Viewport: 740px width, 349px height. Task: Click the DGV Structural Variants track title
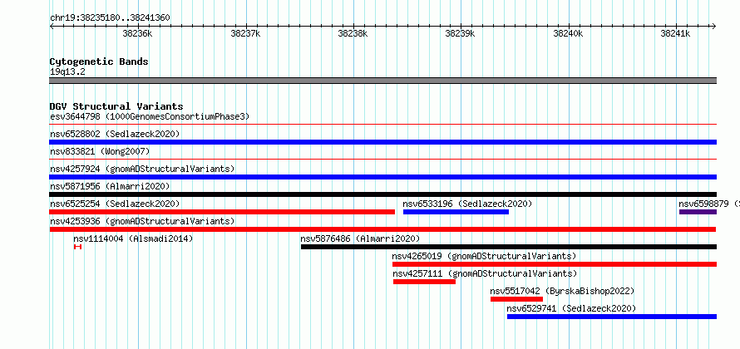pos(116,106)
